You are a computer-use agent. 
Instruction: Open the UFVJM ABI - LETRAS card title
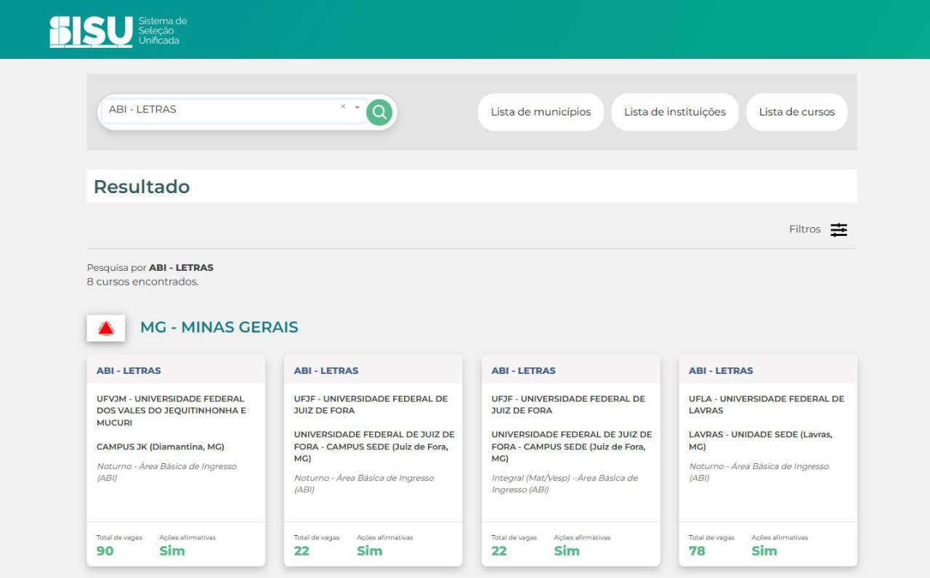coord(129,370)
